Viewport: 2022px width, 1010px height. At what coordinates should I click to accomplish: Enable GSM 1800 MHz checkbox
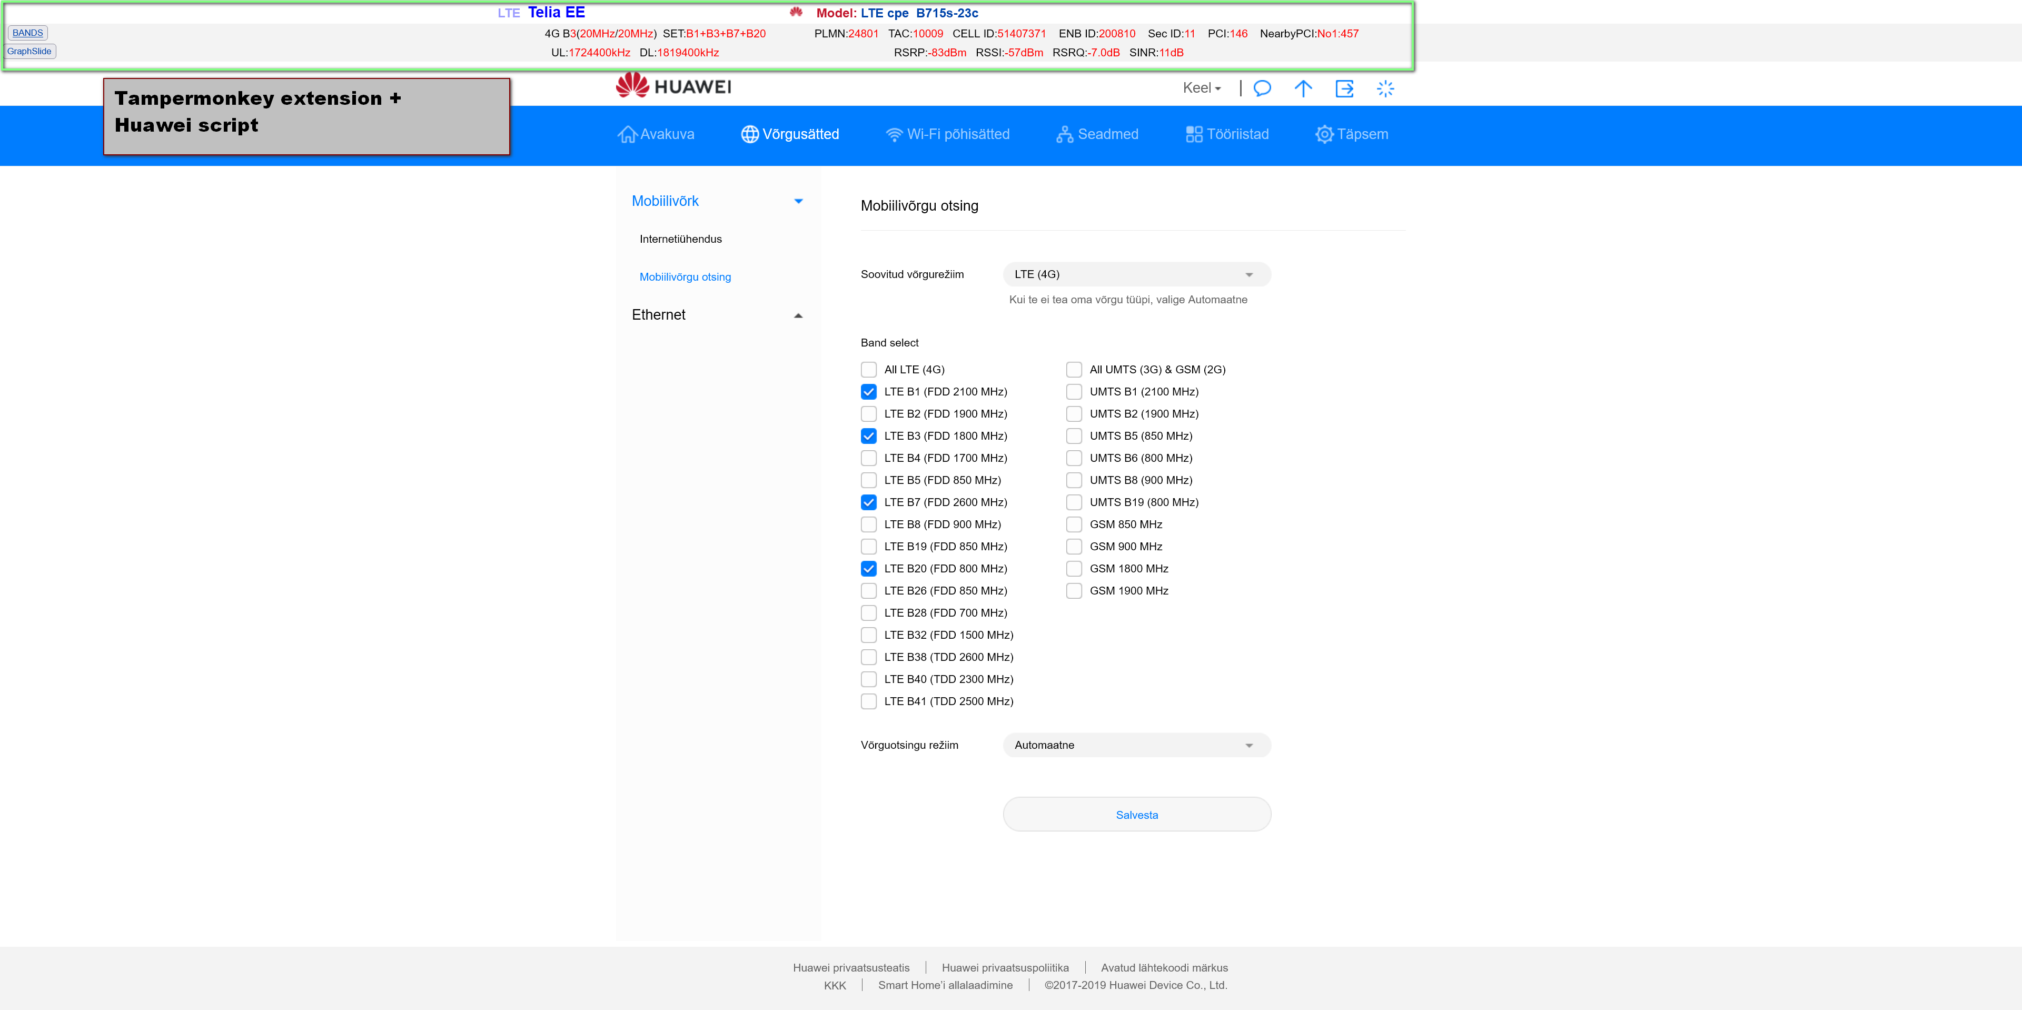click(1075, 569)
